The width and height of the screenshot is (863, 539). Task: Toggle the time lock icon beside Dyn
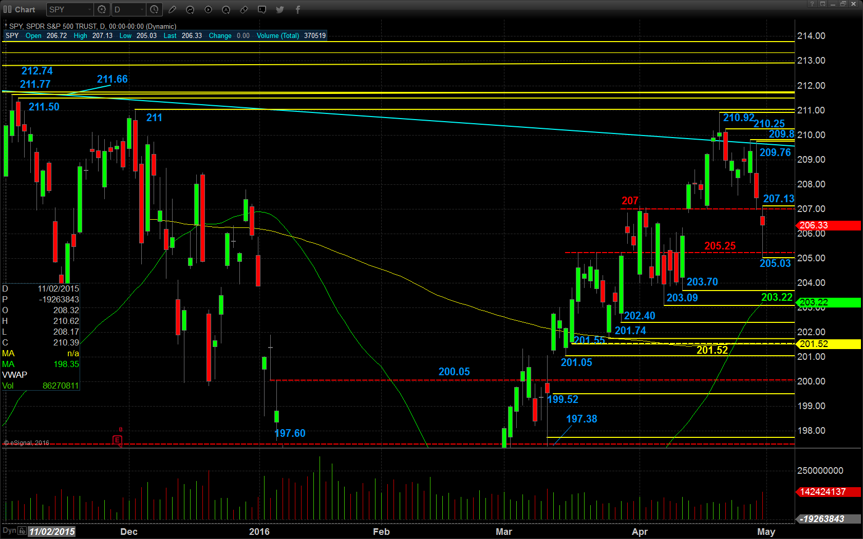click(x=22, y=531)
